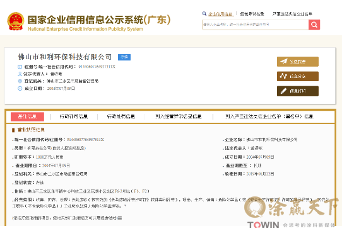Image resolution: width=342 pixels, height=231 pixels.
Task: Click the person icon beside 法定代表人
Action: pos(20,74)
